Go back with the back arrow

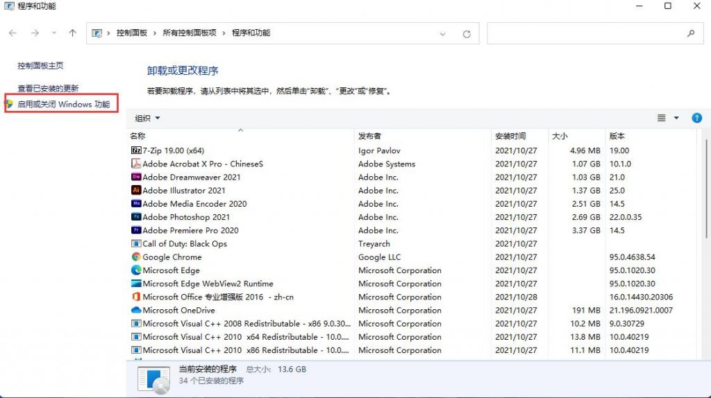[12, 33]
